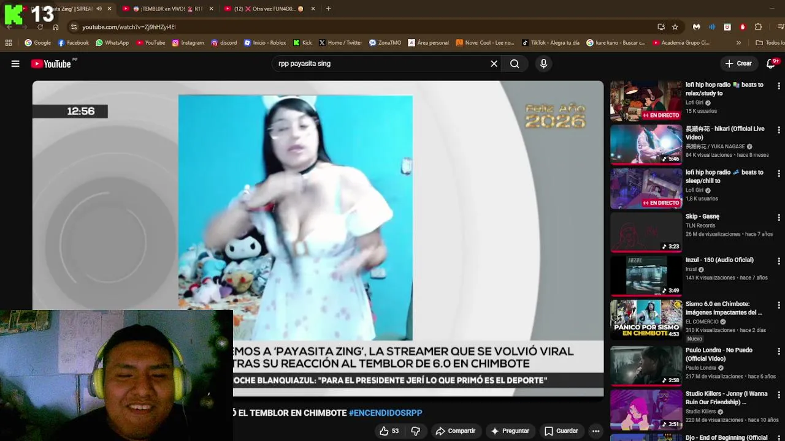Close the ¡TEMBLOR en VIVO! tab
The image size is (785, 441).
pos(212,9)
